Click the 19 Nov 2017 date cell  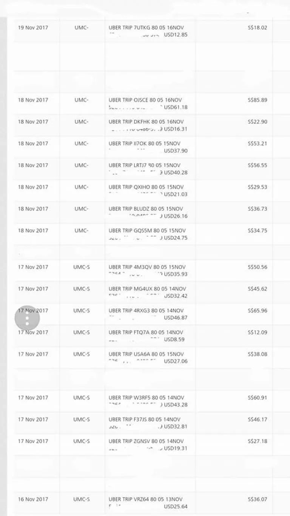(x=33, y=28)
